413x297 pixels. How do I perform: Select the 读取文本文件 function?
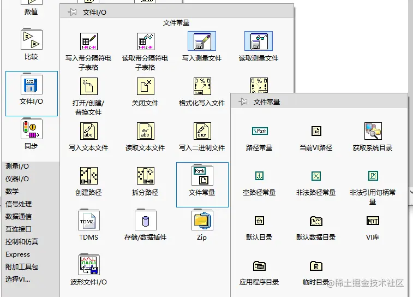point(145,131)
